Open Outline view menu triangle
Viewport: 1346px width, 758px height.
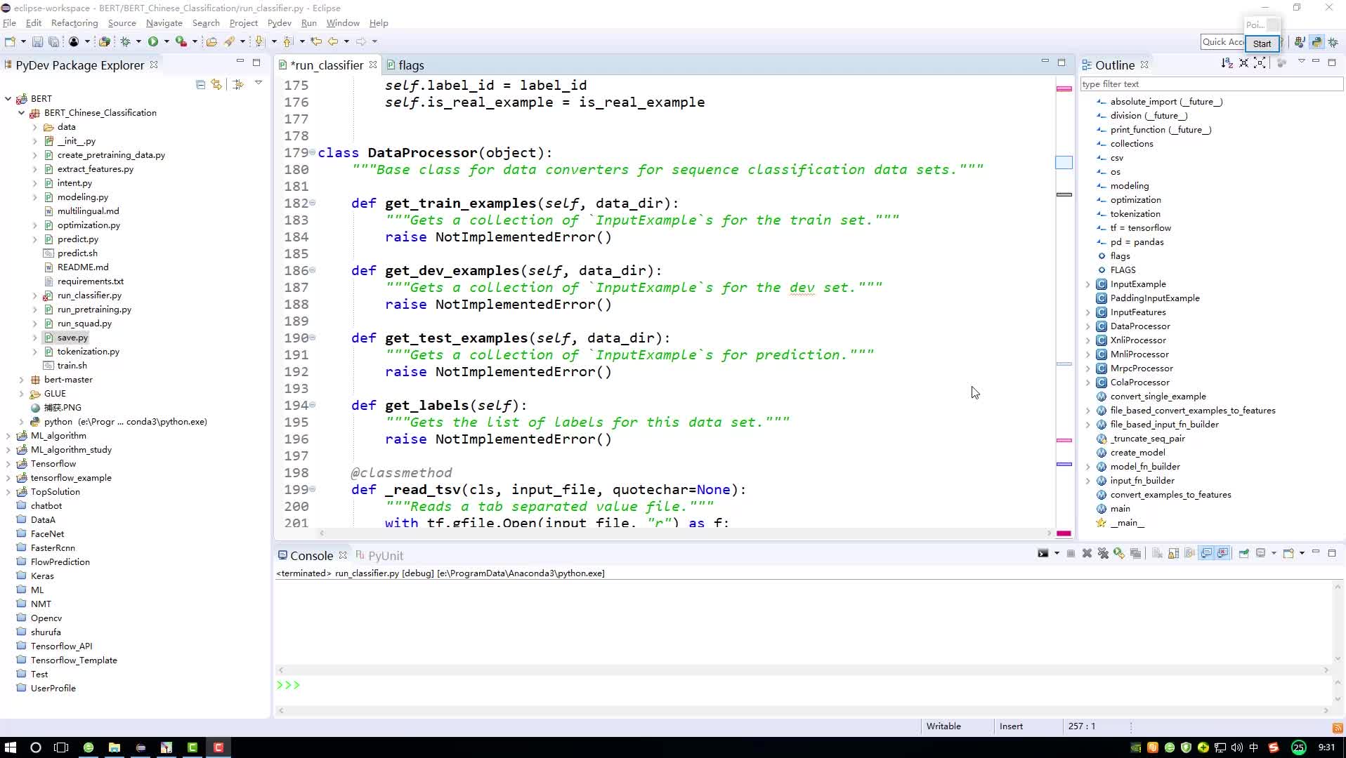point(1301,62)
